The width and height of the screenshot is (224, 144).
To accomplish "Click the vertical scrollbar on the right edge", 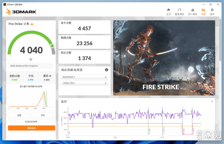I will (220, 40).
